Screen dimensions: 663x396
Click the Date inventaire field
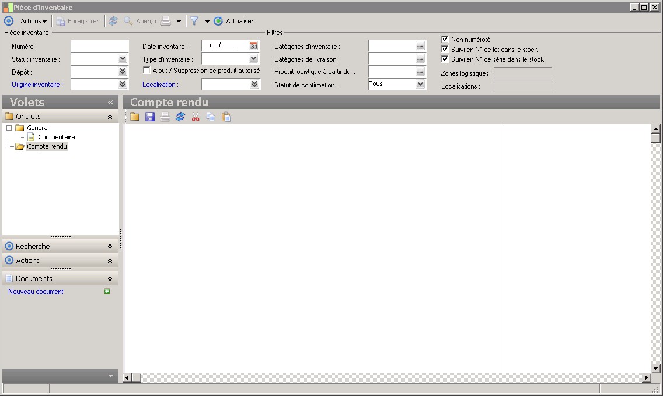[225, 46]
